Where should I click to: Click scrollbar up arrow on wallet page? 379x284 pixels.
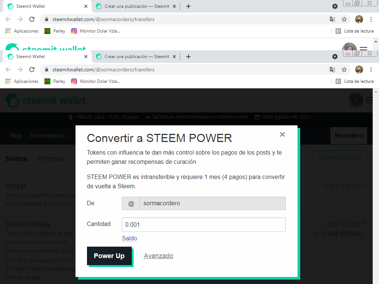coord(376,92)
